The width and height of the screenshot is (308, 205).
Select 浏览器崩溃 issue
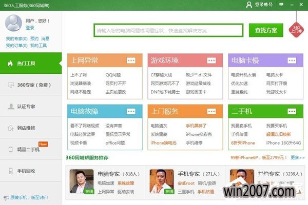pos(81,84)
